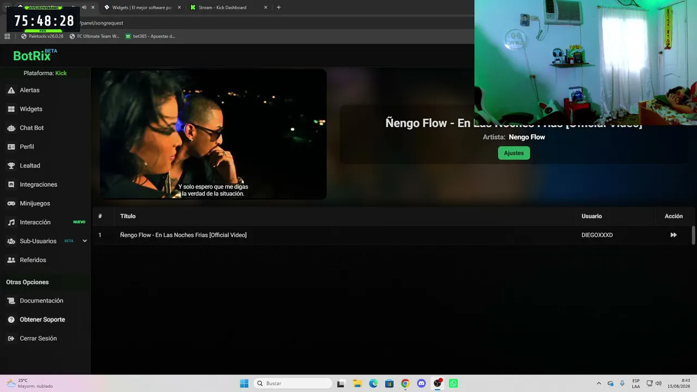Open the Integraciones icon
Image resolution: width=697 pixels, height=392 pixels.
(11, 185)
